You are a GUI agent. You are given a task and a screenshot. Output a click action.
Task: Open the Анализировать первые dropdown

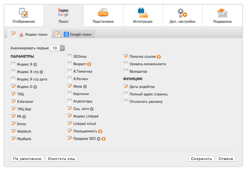(57, 48)
